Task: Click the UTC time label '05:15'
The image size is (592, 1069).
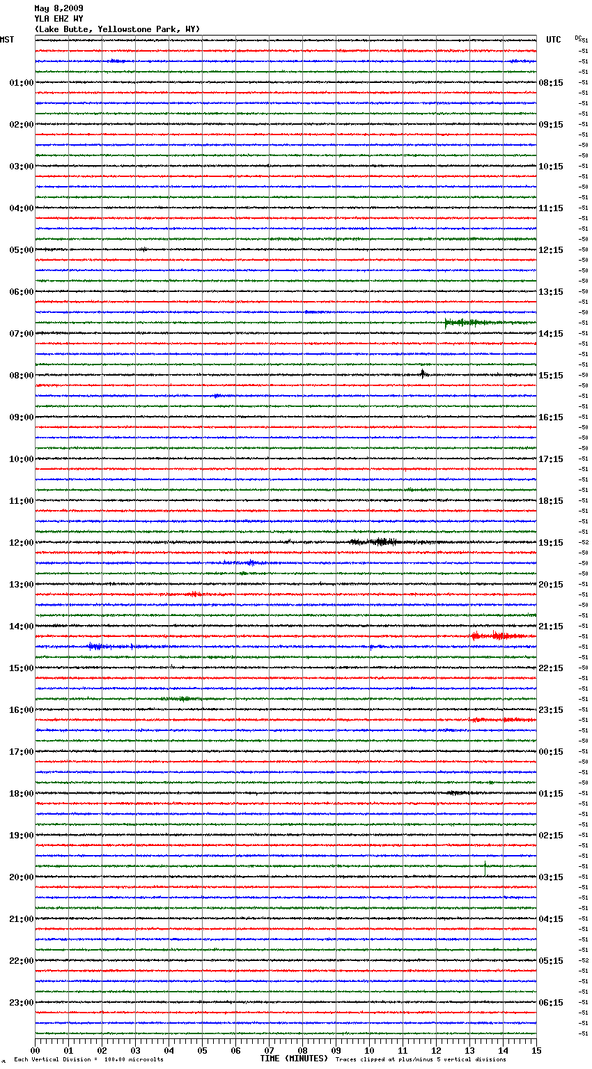Action: click(x=551, y=961)
